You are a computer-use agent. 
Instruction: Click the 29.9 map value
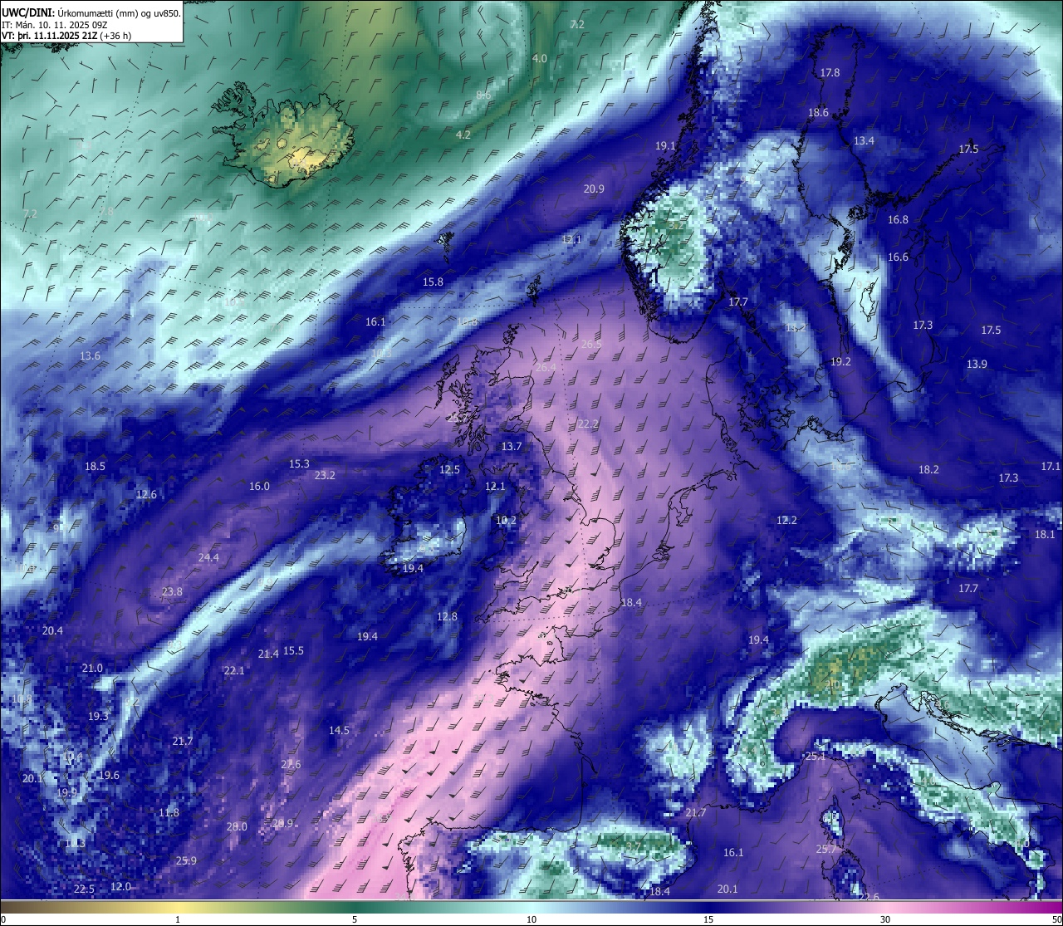click(283, 824)
